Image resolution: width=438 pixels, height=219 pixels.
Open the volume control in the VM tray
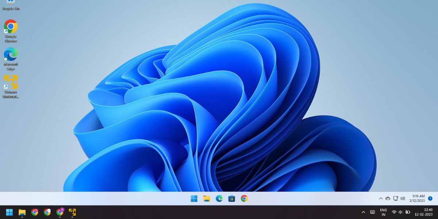tap(403, 199)
